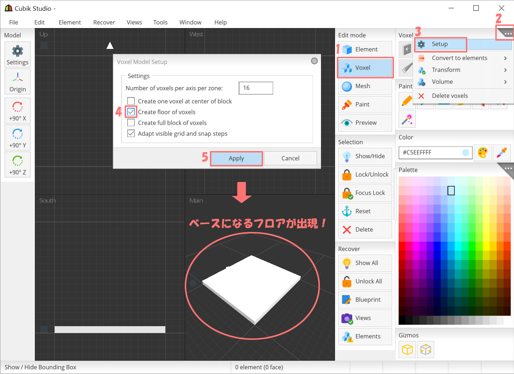This screenshot has height=374, width=514.
Task: Enable Create floor of voxels
Action: click(131, 112)
